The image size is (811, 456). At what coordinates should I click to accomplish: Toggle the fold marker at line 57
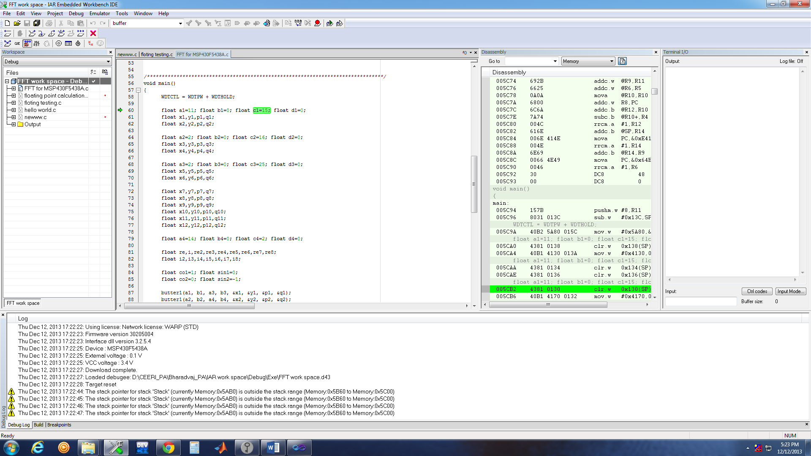(138, 90)
